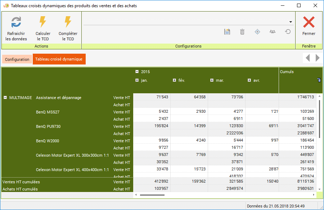The height and width of the screenshot is (210, 324).
Task: Click the reset circular arrow icon
Action: pos(288,32)
